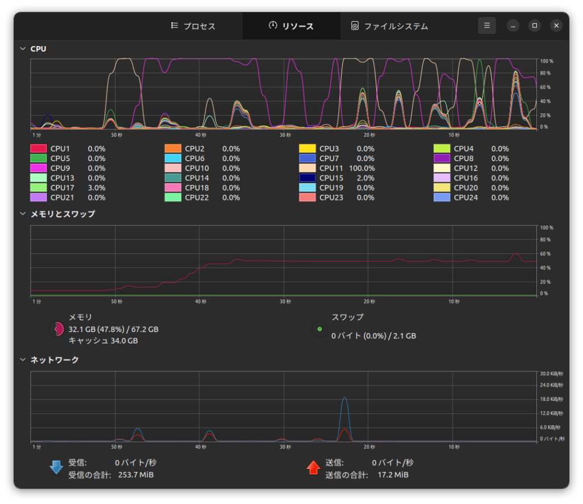The height and width of the screenshot is (504, 583).
Task: Collapse the ネットワーク section
Action: point(22,359)
